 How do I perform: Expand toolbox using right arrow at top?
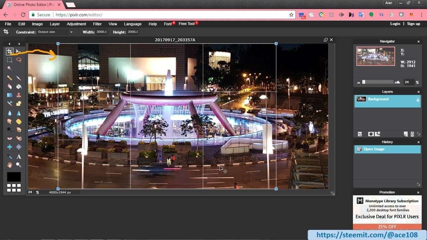[19, 44]
